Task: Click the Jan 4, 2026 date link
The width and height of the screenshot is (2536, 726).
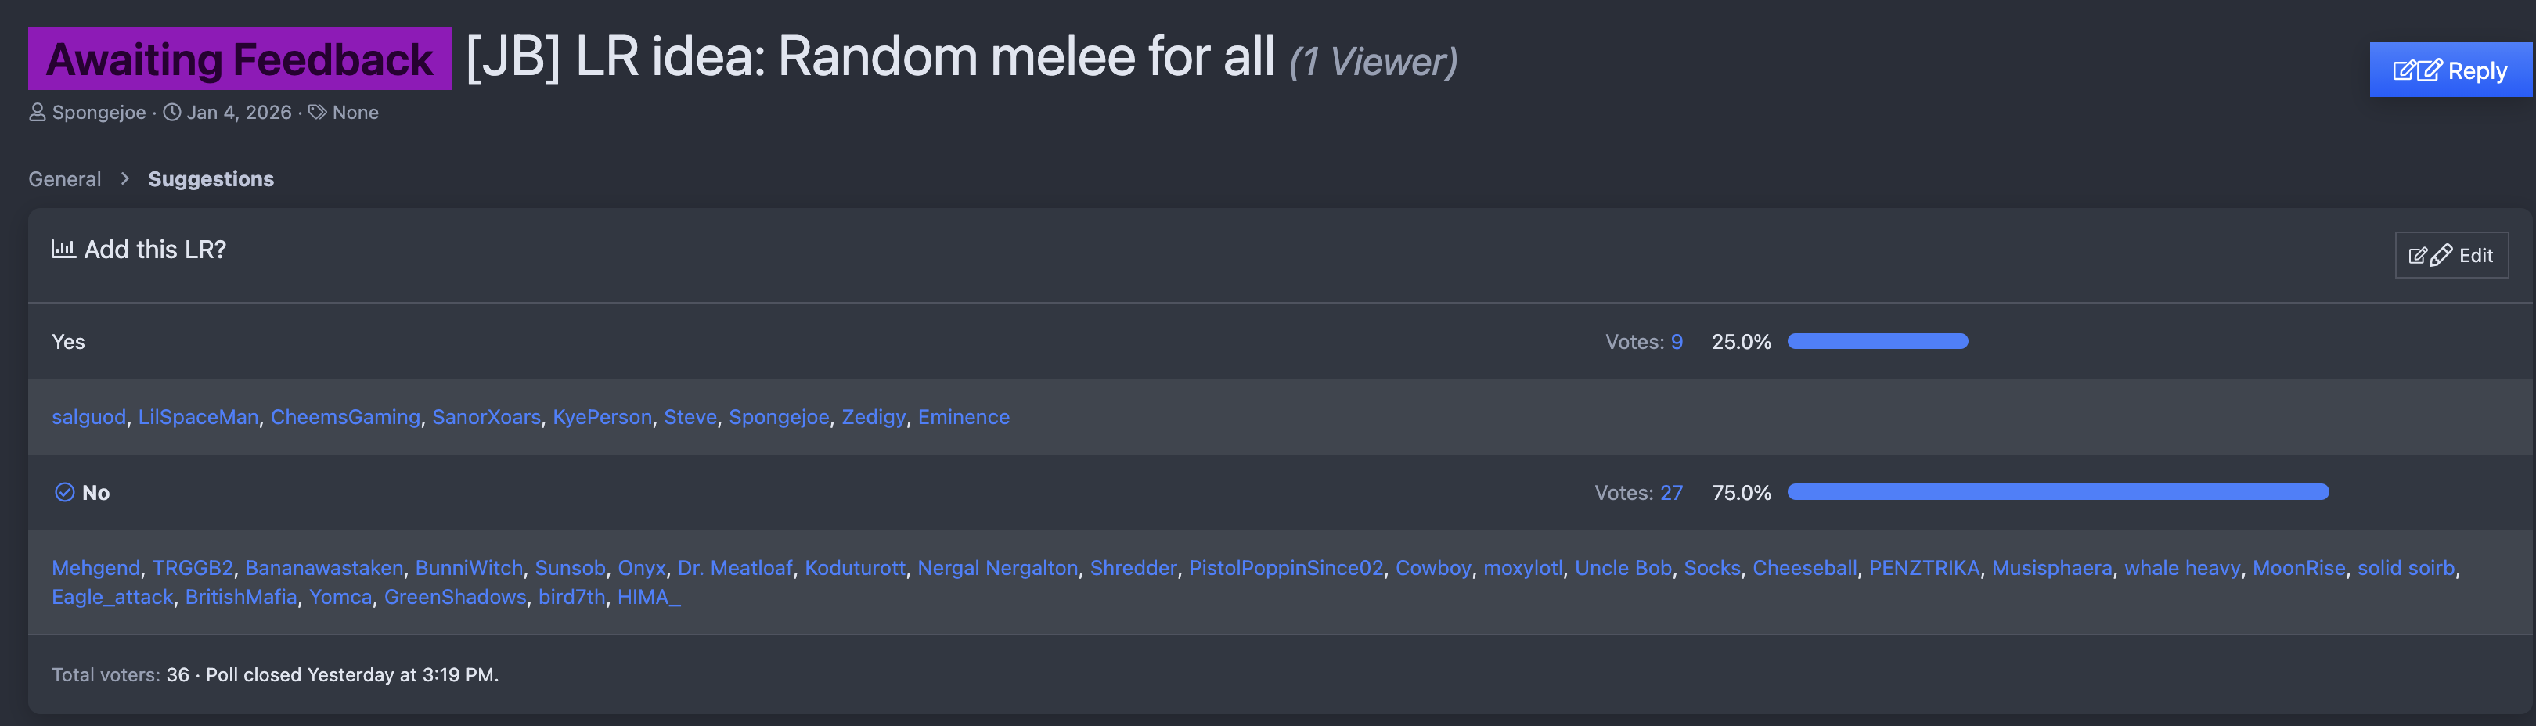Action: 240,113
